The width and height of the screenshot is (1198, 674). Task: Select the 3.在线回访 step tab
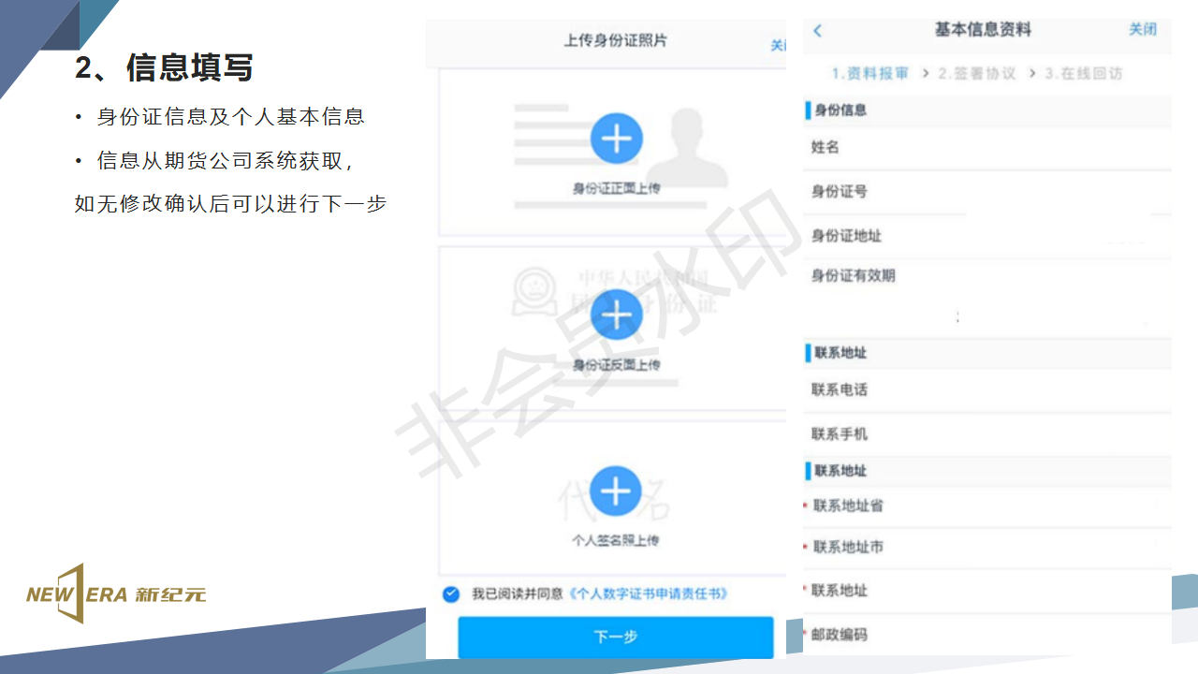pyautogui.click(x=1083, y=73)
